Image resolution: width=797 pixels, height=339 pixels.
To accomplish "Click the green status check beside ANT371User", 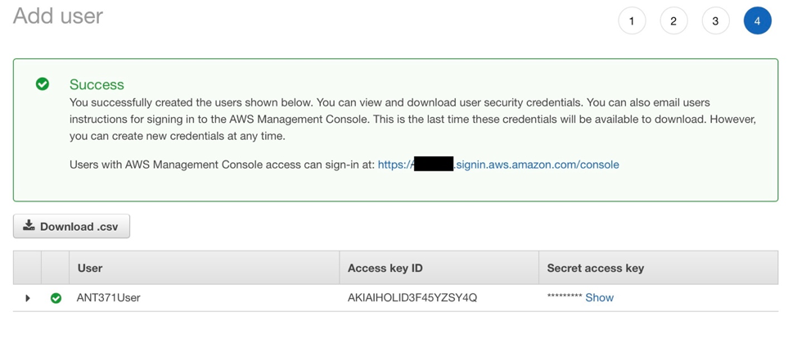I will click(56, 298).
